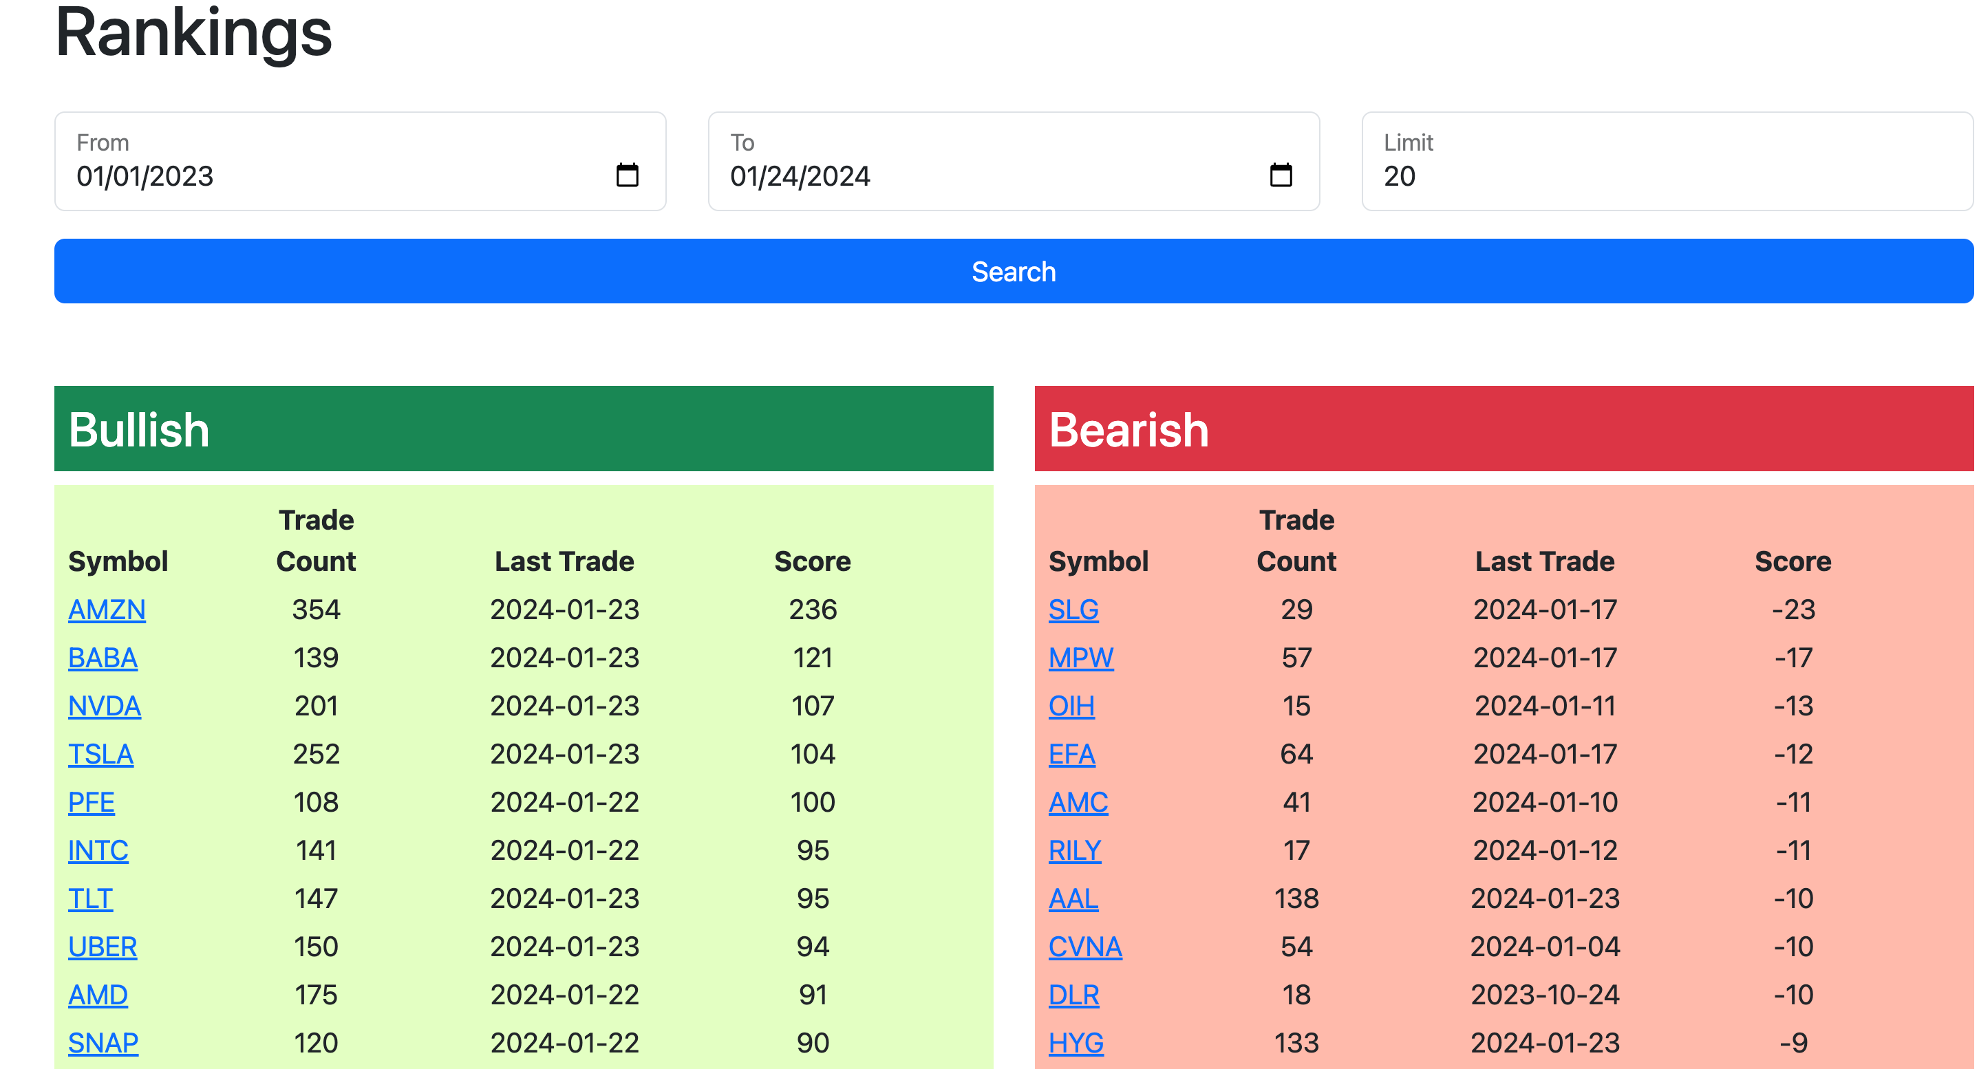Screen dimensions: 1979x1069
Task: Select MPW score value -17
Action: pyautogui.click(x=1793, y=658)
